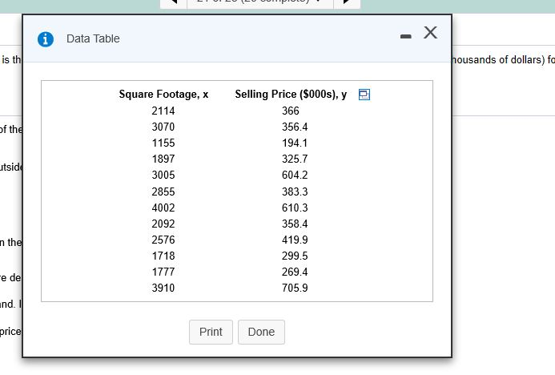This screenshot has width=555, height=375.
Task: Click the Done button
Action: (261, 333)
